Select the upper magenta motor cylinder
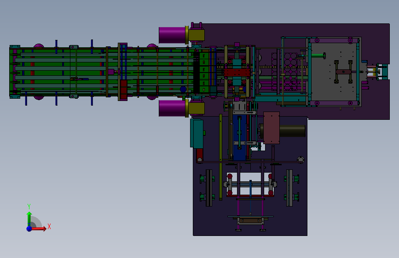399x258 pixels. click(172, 35)
